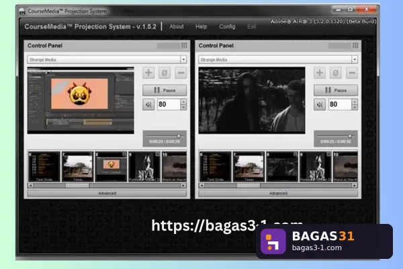Viewport: 403px width, 269px height.
Task: Click the null (Ø) icon in left Control Panel
Action: click(165, 73)
